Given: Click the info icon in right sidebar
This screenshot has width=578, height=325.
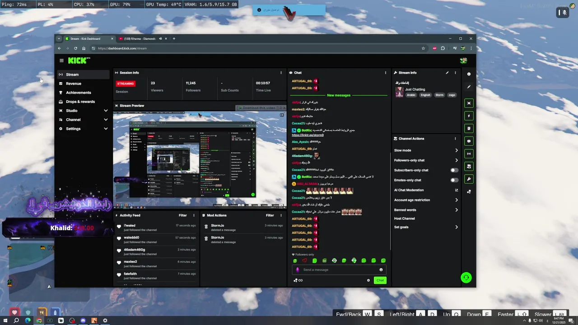Looking at the screenshot, I should (469, 74).
